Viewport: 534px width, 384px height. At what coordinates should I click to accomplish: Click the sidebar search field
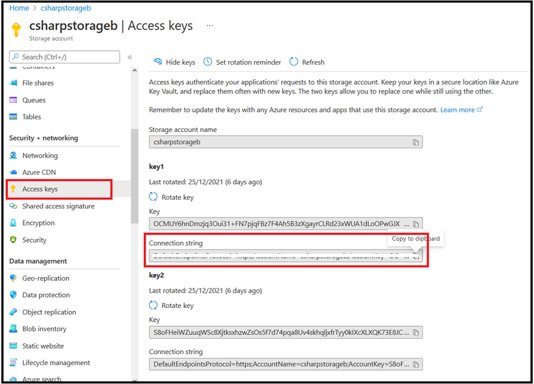coord(63,57)
